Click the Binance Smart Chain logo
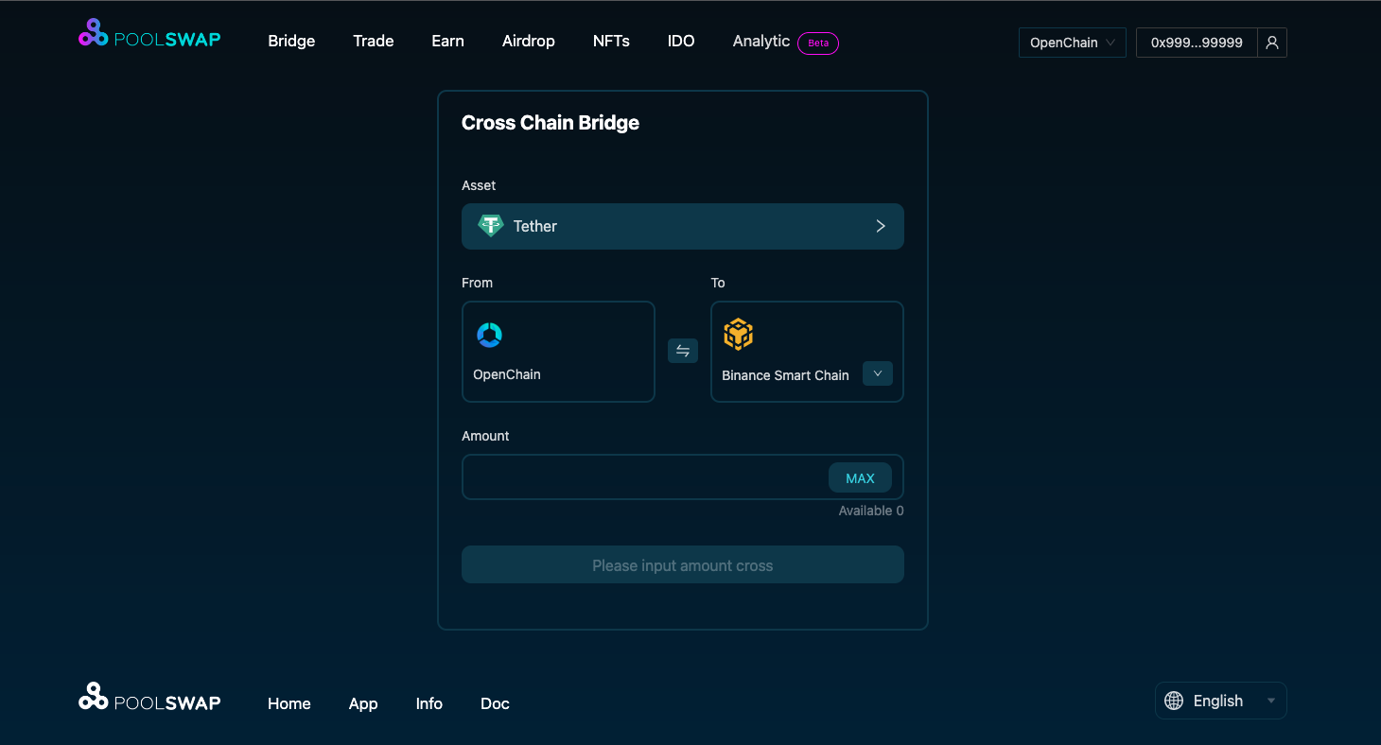This screenshot has height=745, width=1381. [738, 335]
